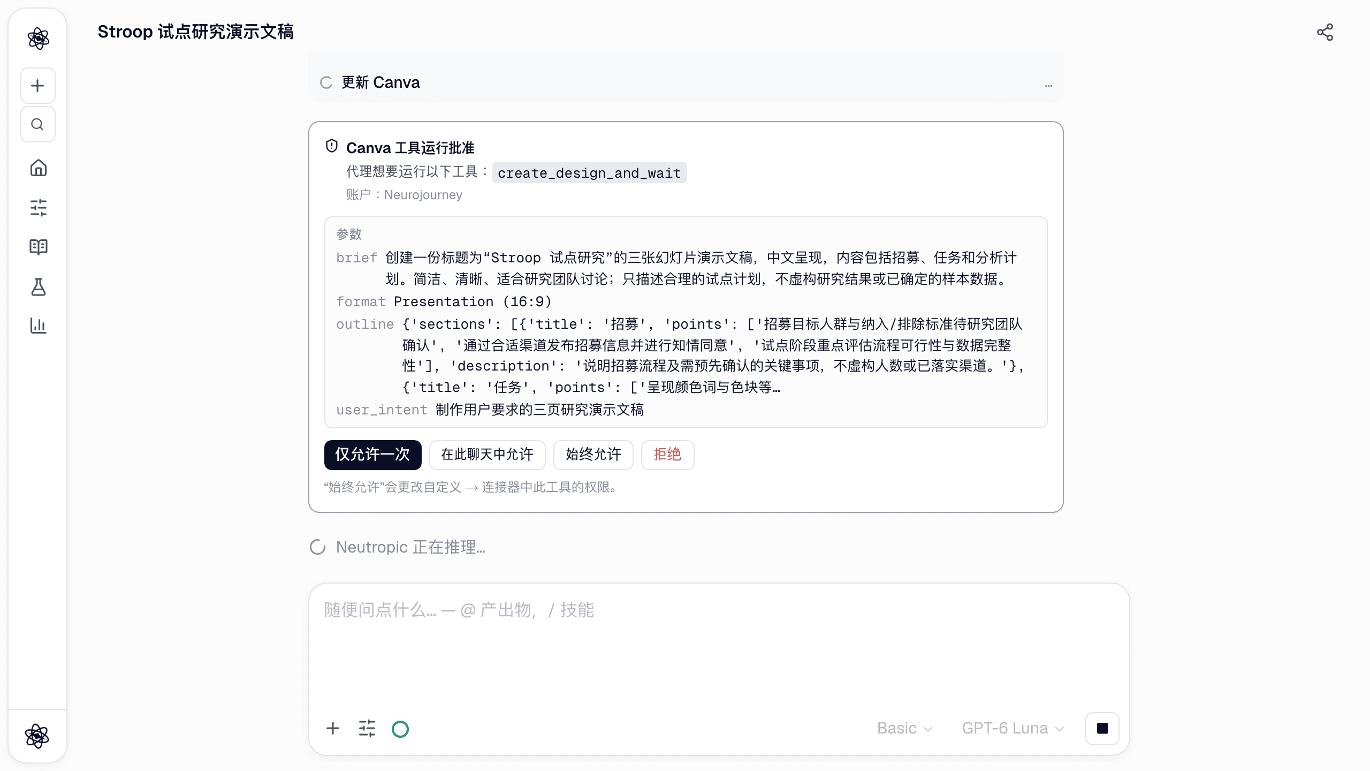Open the open-book library icon
Screen dimensions: 1370x771
[38, 247]
